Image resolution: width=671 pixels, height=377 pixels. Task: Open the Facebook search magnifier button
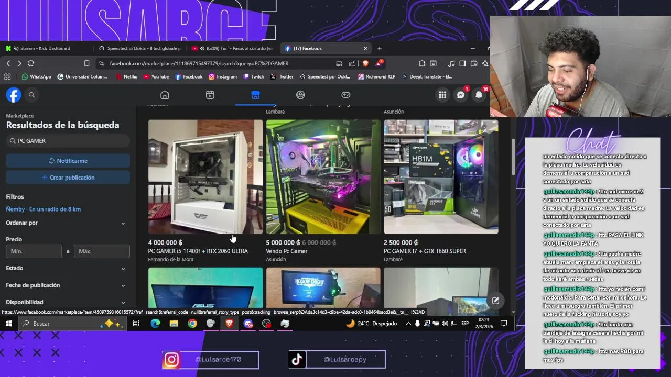click(31, 95)
